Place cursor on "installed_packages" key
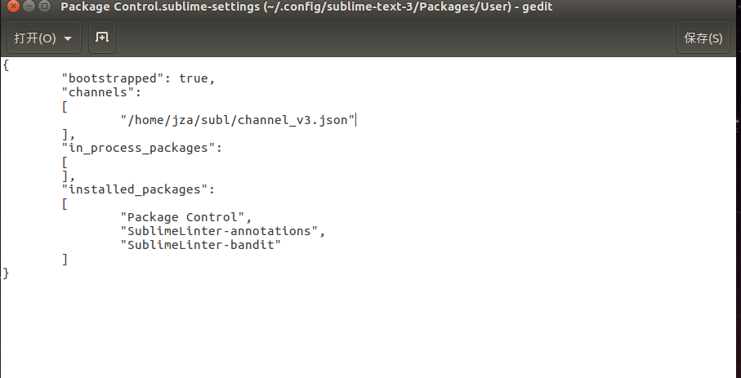 135,189
